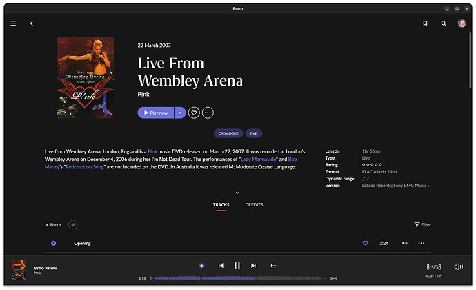Click the album cover artwork
476x290 pixels.
86,78
